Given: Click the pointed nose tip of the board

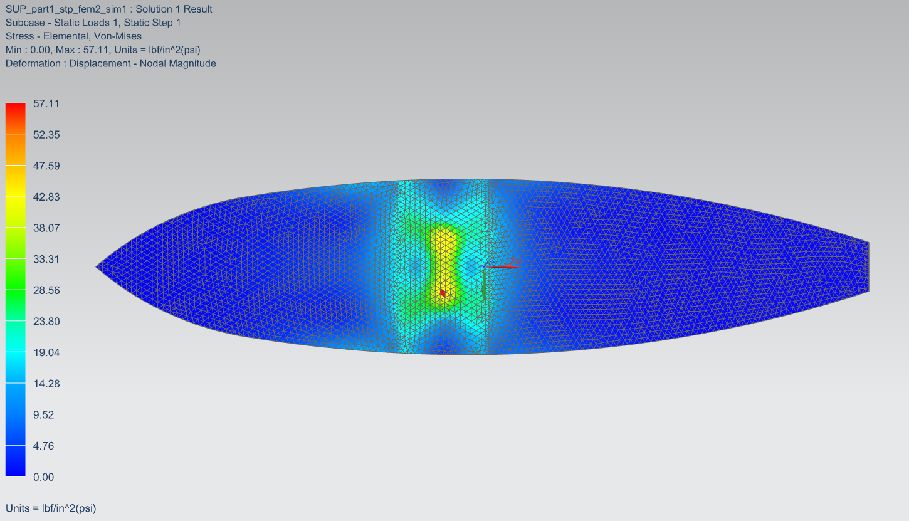Looking at the screenshot, I should 98,267.
